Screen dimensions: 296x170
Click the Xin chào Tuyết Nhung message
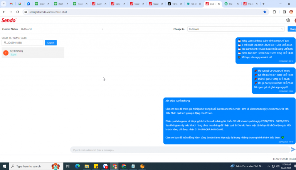(229, 121)
